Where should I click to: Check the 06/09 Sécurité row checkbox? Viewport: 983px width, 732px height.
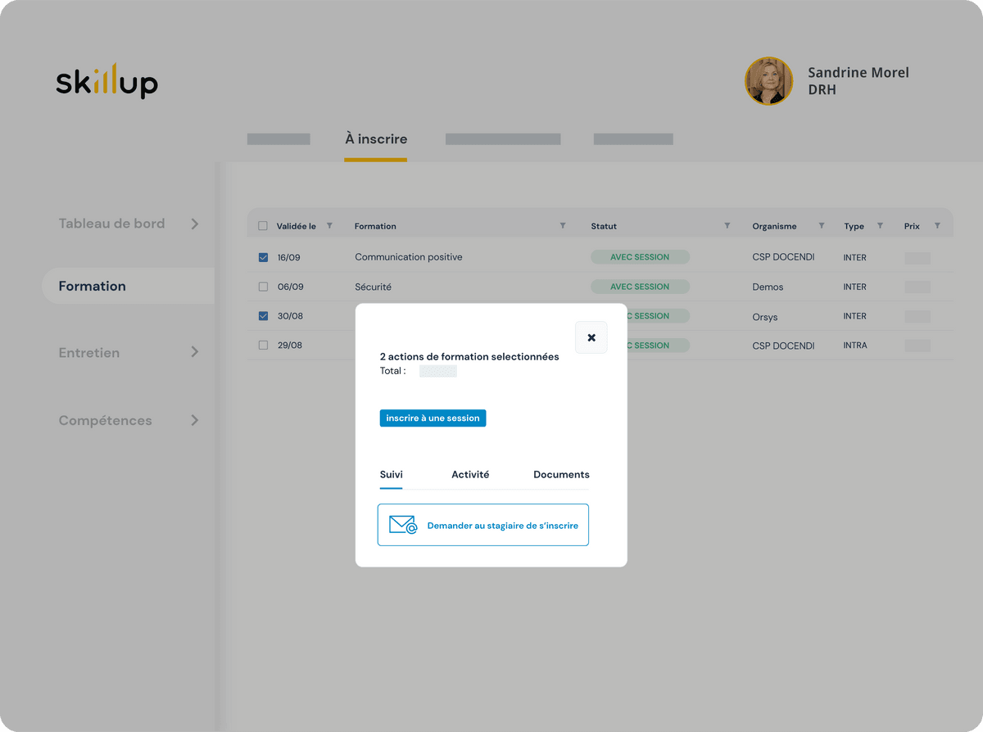point(263,287)
